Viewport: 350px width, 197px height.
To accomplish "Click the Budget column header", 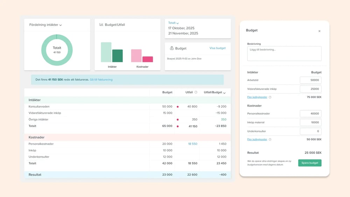I will [167, 93].
